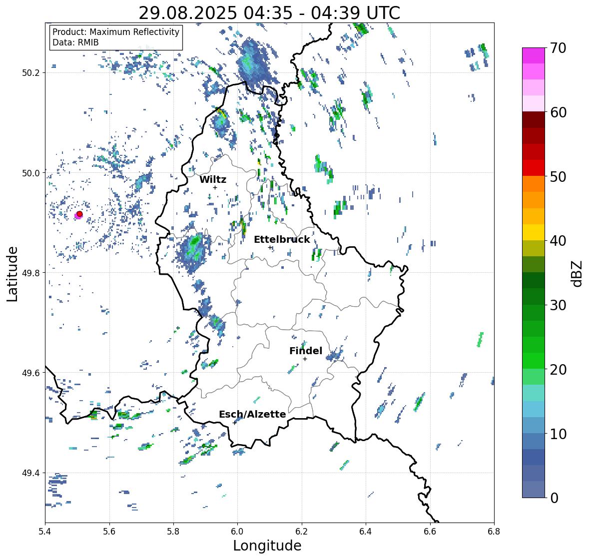Screen dimensions: 589x558
Task: Click the 30 value on colorbar
Action: click(558, 305)
